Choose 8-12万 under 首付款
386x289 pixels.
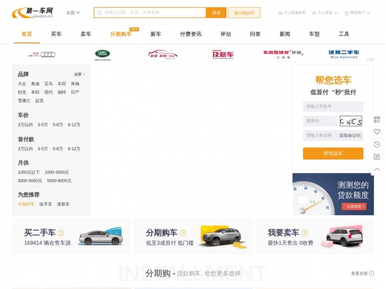coord(74,149)
